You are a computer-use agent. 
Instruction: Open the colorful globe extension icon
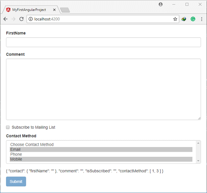184,19
